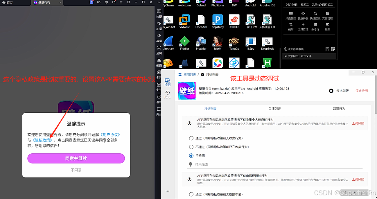Open ida64 desktop shortcut
This screenshot has width=377, height=199.
click(x=218, y=43)
